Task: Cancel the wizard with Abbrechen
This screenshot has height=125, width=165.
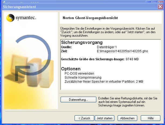Action: tap(127, 118)
